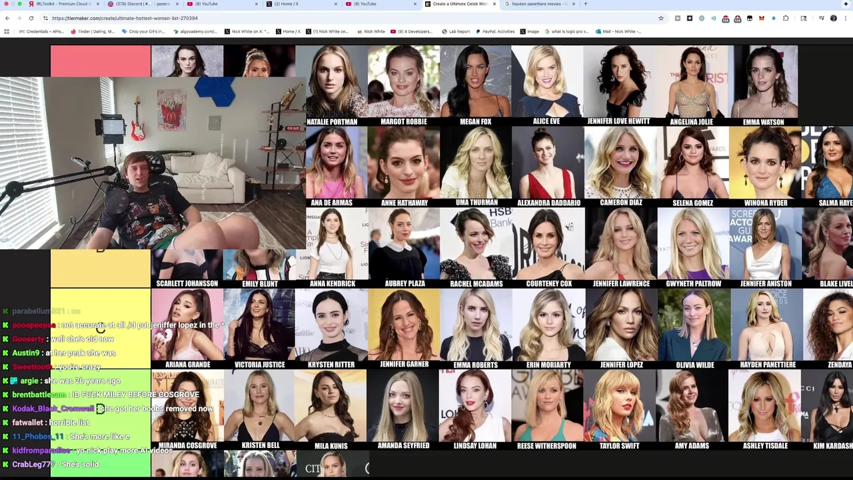The width and height of the screenshot is (853, 480).
Task: Close the Create a Ultimate Celeb tab
Action: point(494,4)
